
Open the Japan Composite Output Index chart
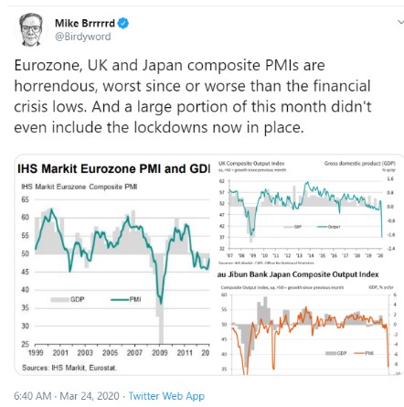tap(308, 322)
